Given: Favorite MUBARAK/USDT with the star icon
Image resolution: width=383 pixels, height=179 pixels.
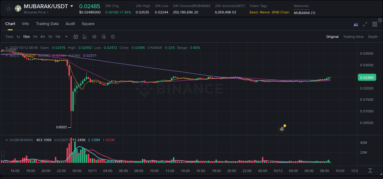Looking at the screenshot, I should click(8, 8).
